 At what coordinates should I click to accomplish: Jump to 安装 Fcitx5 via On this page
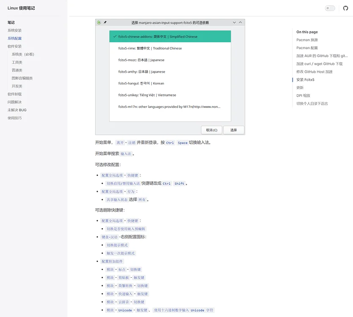[x=305, y=79]
